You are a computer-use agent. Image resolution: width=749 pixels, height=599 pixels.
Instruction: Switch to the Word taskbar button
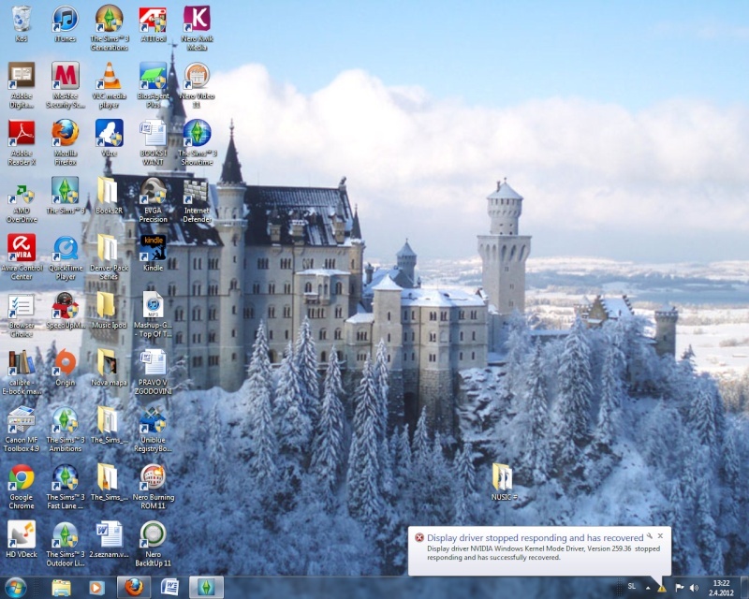click(169, 588)
